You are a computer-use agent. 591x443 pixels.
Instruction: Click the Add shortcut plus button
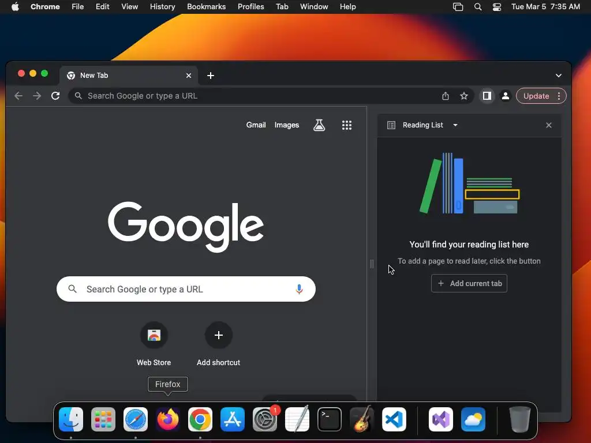[x=219, y=335]
